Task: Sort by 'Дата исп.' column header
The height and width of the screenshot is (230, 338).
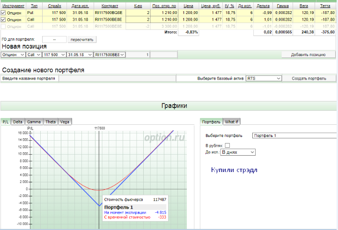Action: pyautogui.click(x=80, y=6)
